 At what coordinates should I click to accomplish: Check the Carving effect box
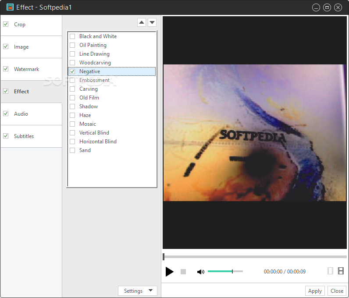coord(72,89)
